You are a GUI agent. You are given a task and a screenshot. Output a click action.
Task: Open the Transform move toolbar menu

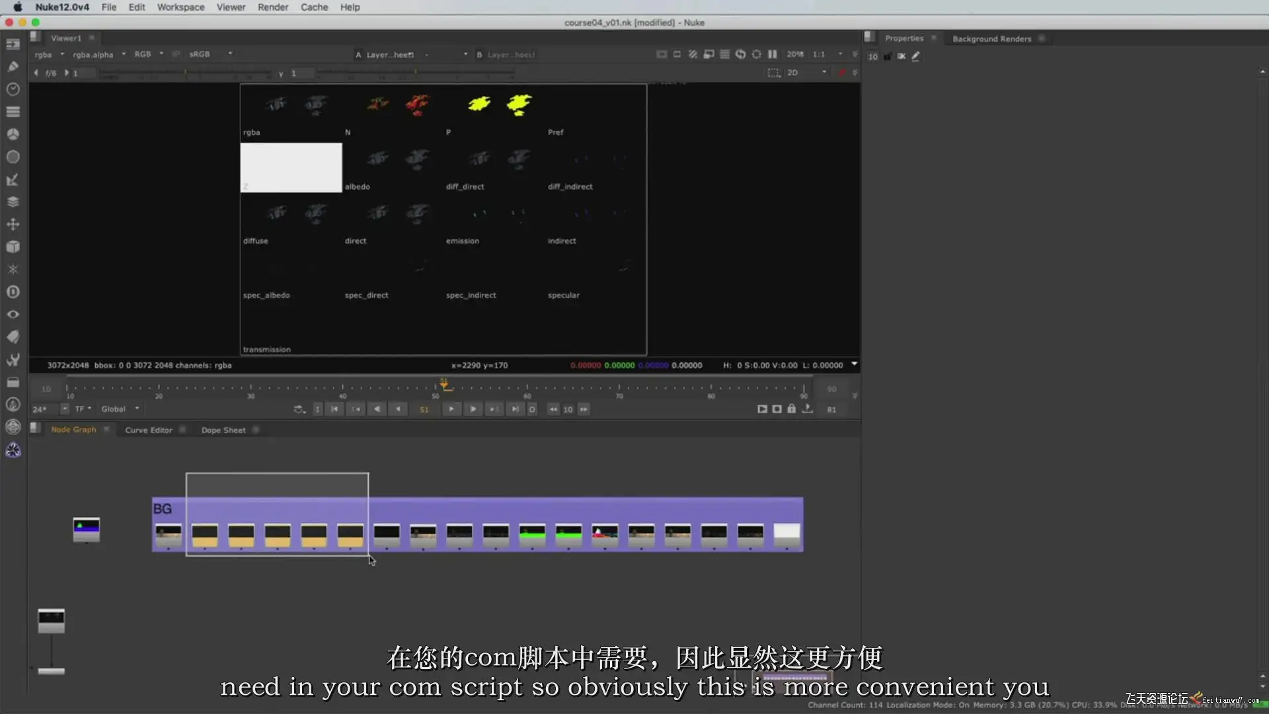[13, 225]
